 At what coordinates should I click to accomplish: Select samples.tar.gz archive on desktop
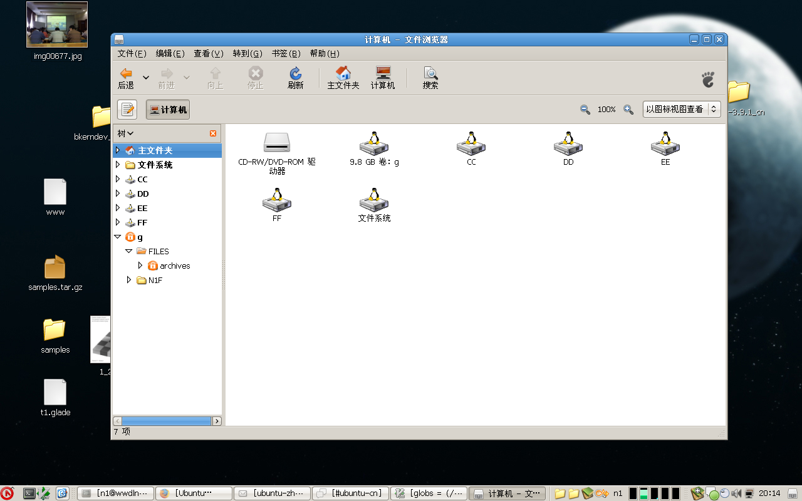coord(55,267)
